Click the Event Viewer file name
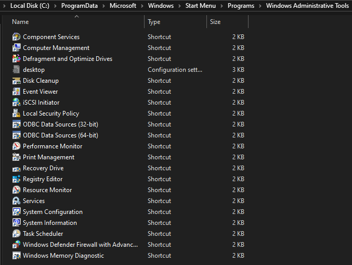Image resolution: width=352 pixels, height=265 pixels. pyautogui.click(x=41, y=92)
